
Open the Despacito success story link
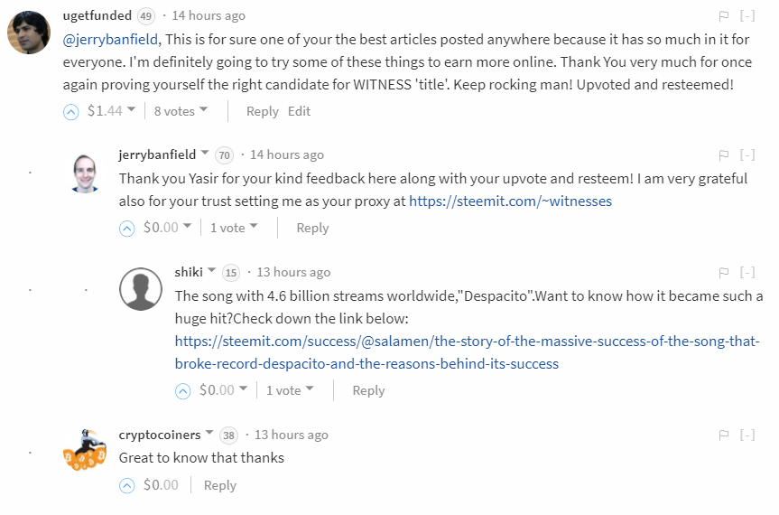pyautogui.click(x=468, y=352)
